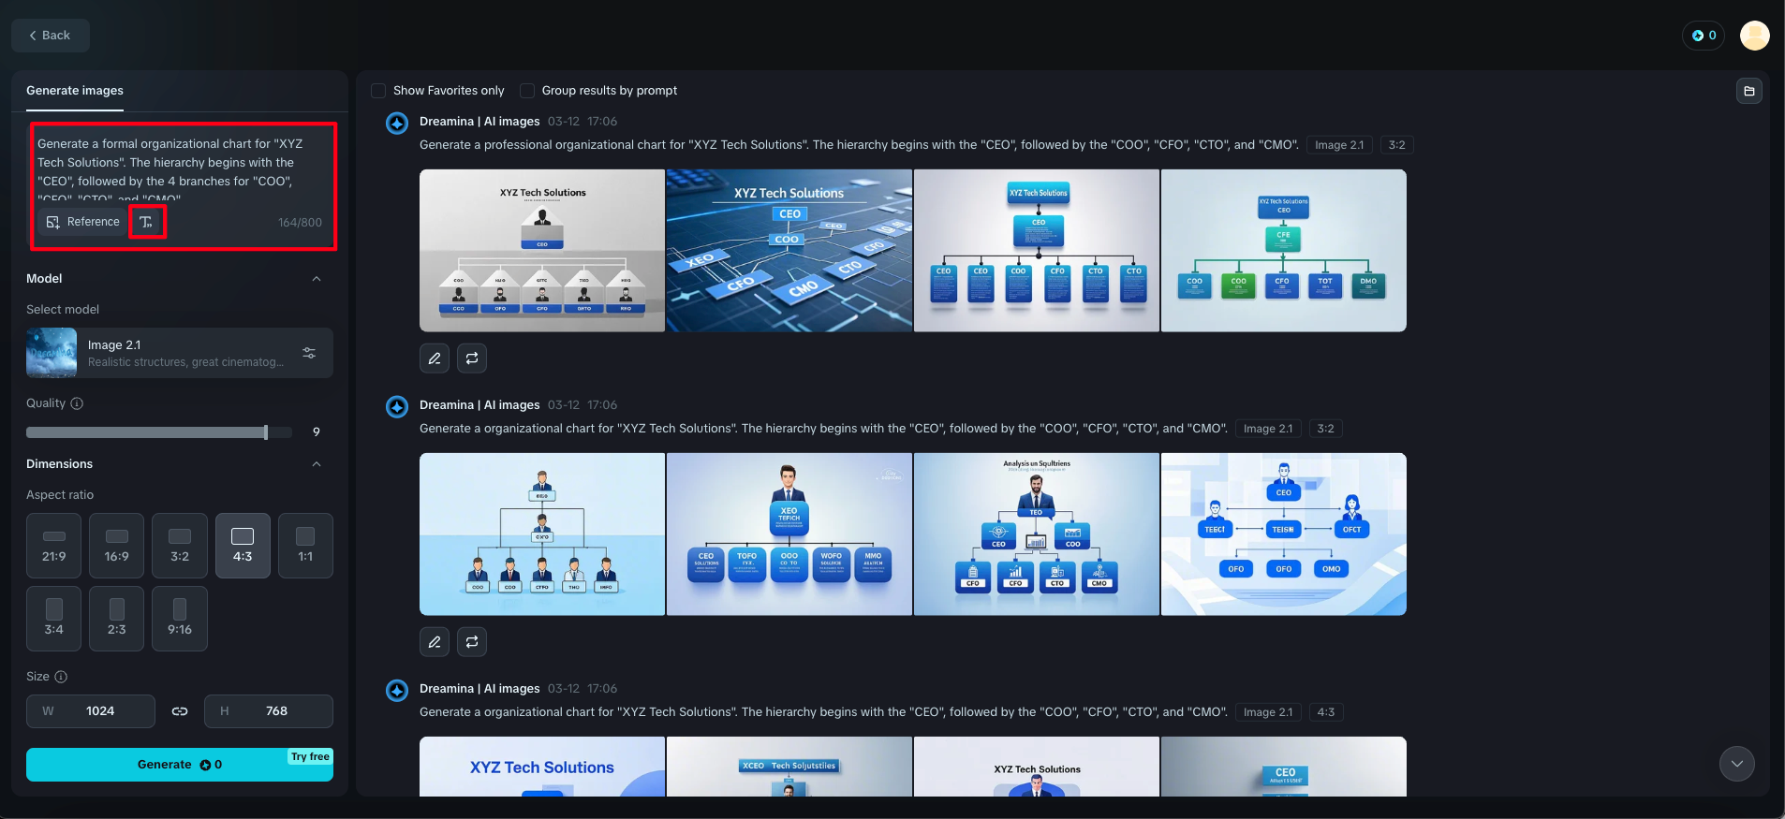Collapse the Dimensions section
The width and height of the screenshot is (1785, 819).
[317, 464]
